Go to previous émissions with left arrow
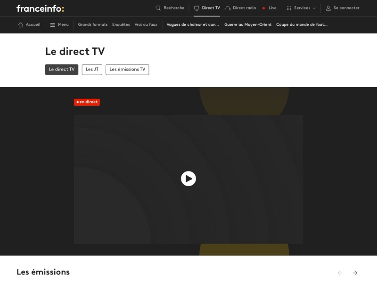The image size is (377, 282). coord(340,273)
